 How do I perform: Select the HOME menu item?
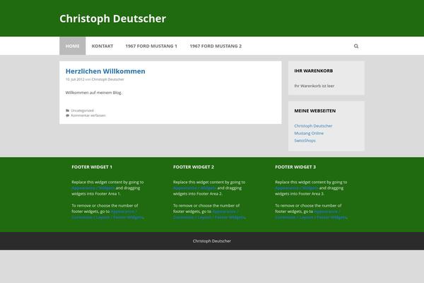coord(73,46)
